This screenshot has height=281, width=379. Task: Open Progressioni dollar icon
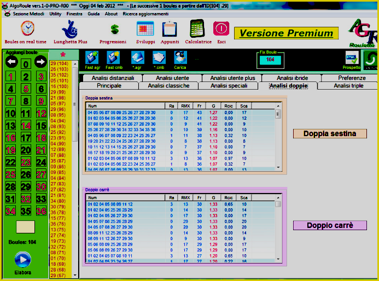(x=114, y=30)
